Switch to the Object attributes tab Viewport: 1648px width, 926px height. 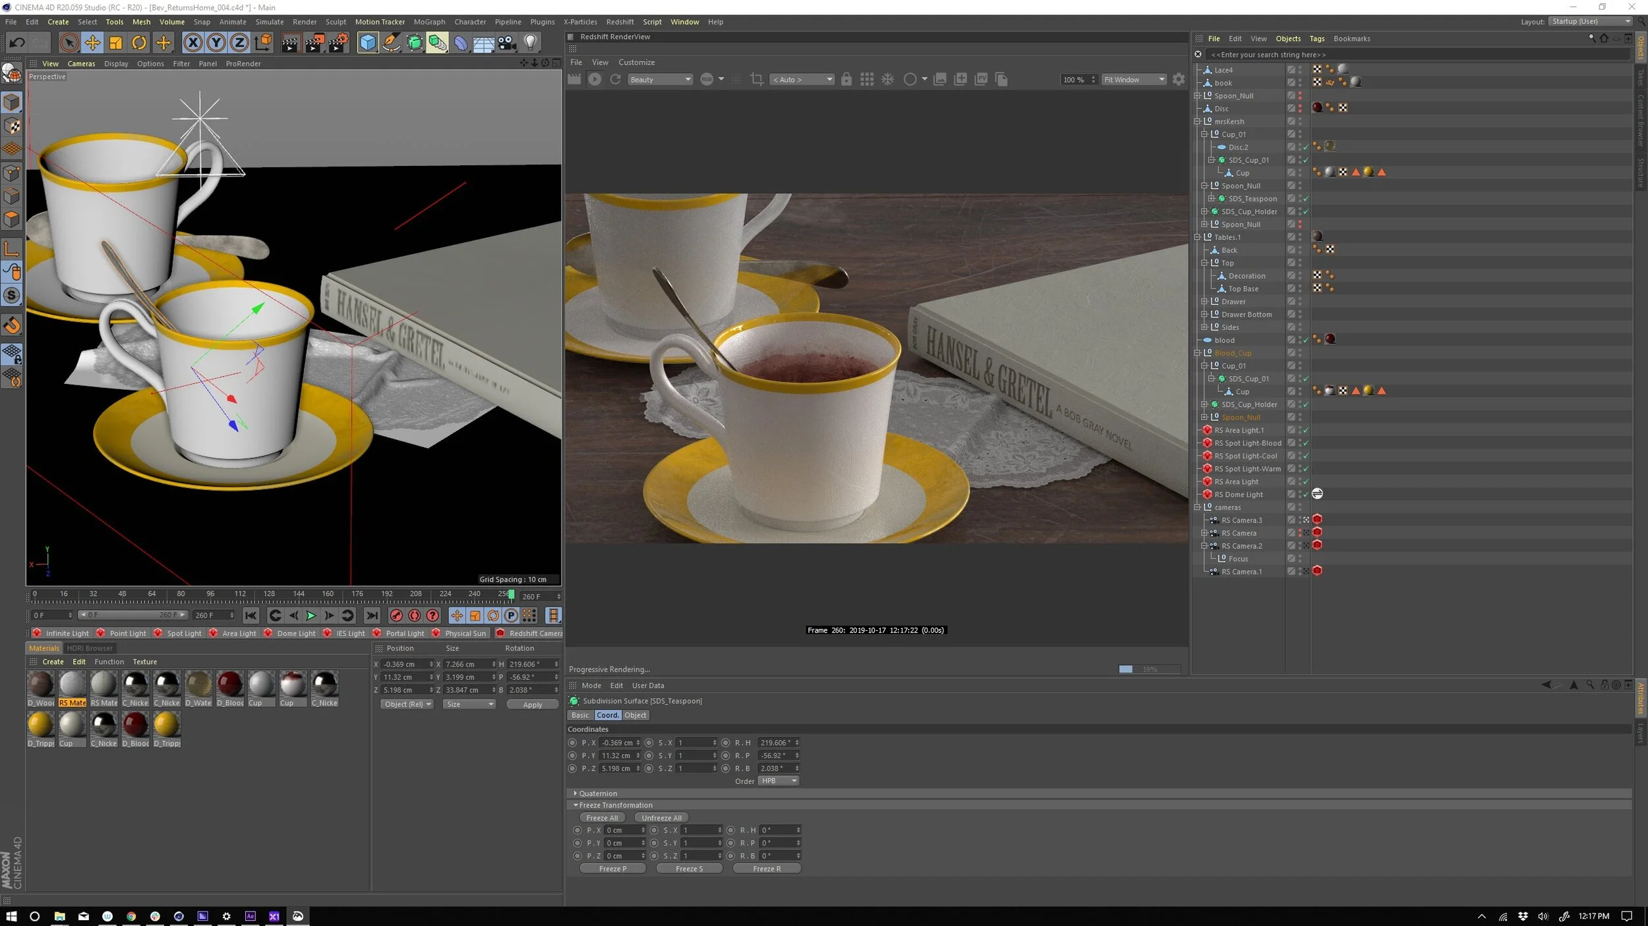635,715
